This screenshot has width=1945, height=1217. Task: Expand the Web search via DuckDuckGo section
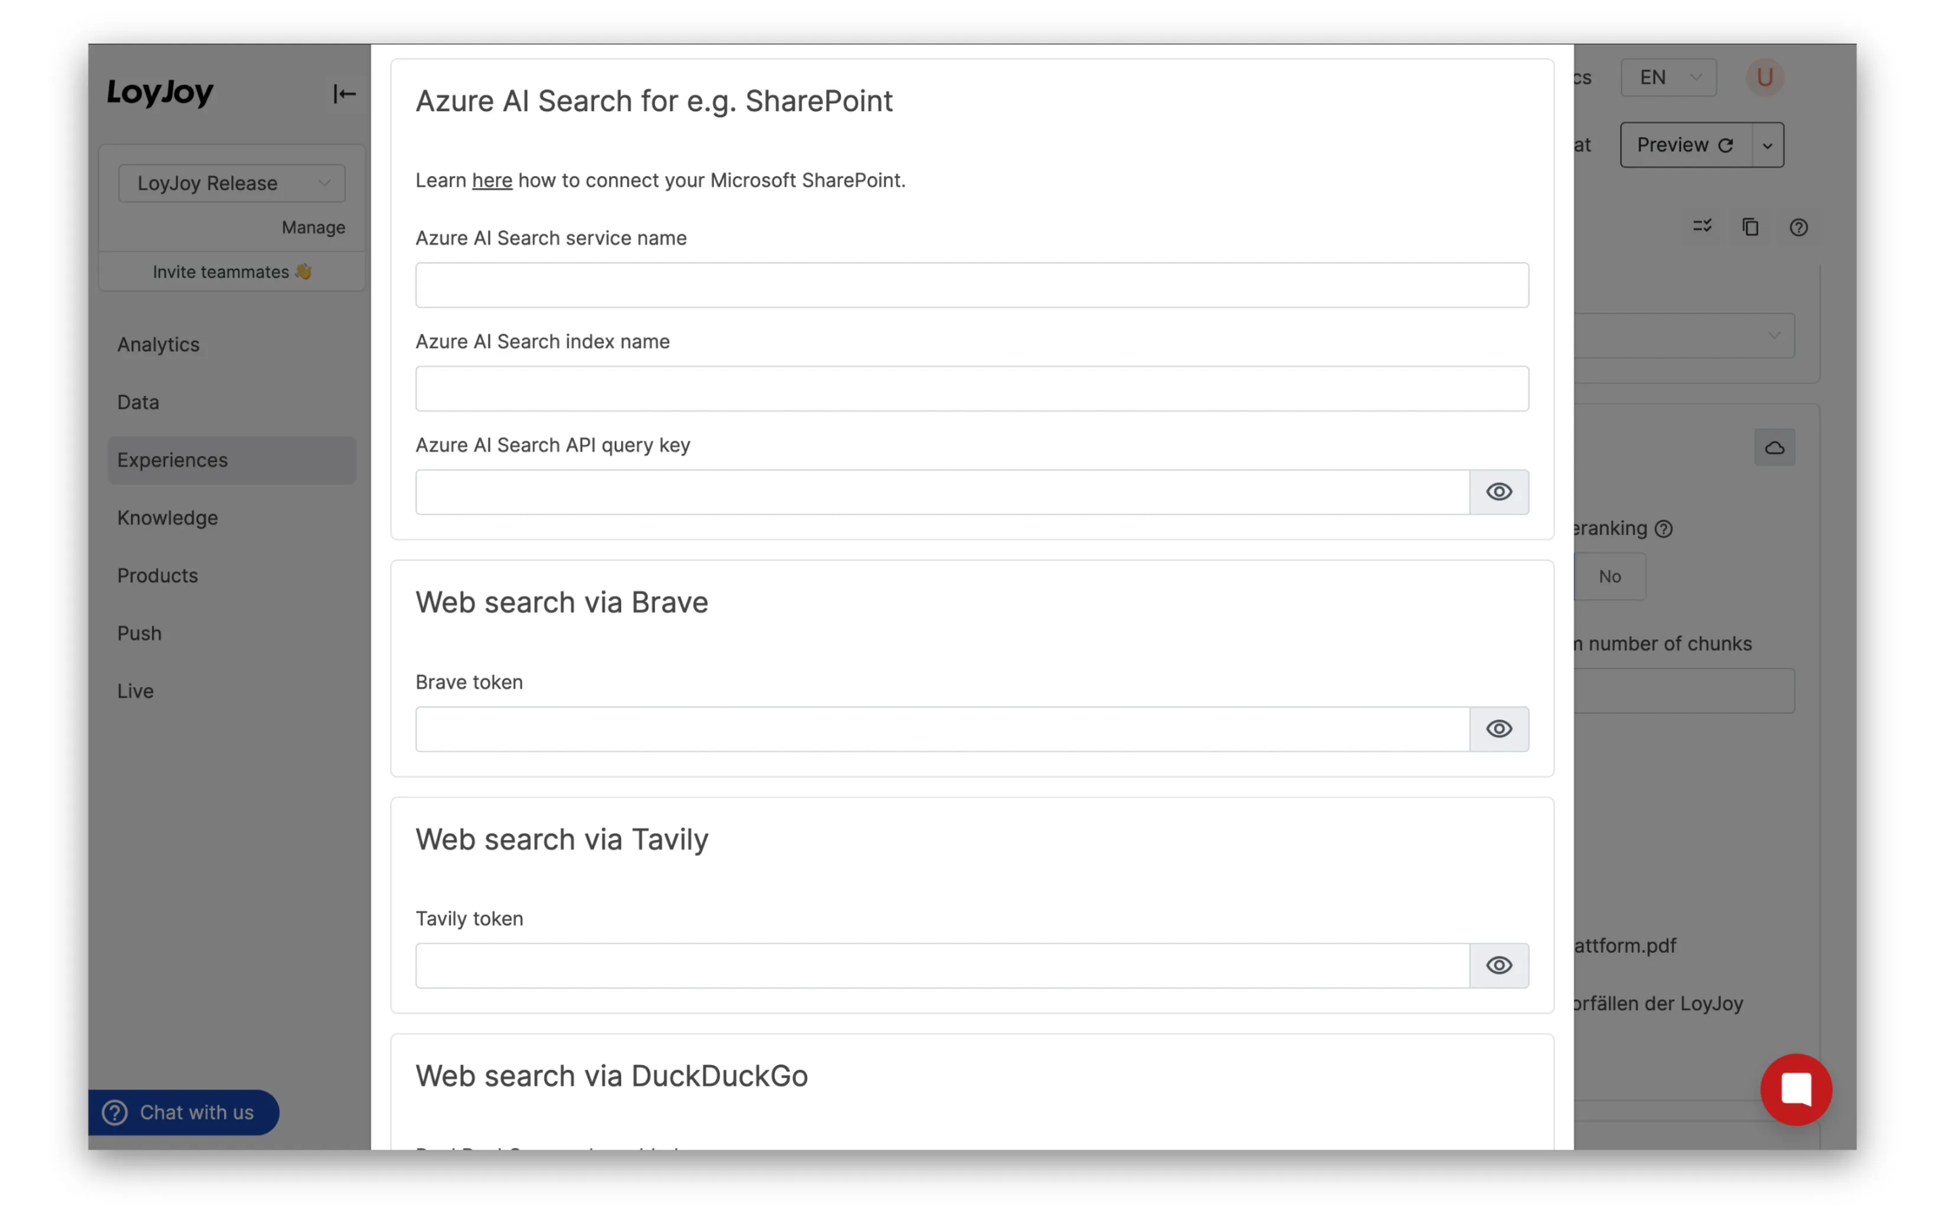click(612, 1075)
